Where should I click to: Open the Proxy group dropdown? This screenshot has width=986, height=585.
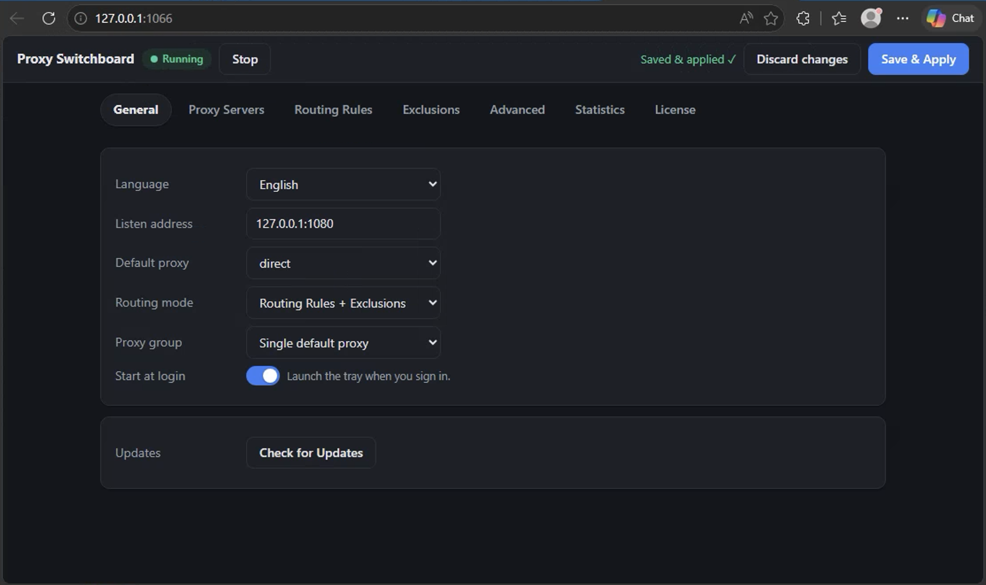click(x=343, y=343)
